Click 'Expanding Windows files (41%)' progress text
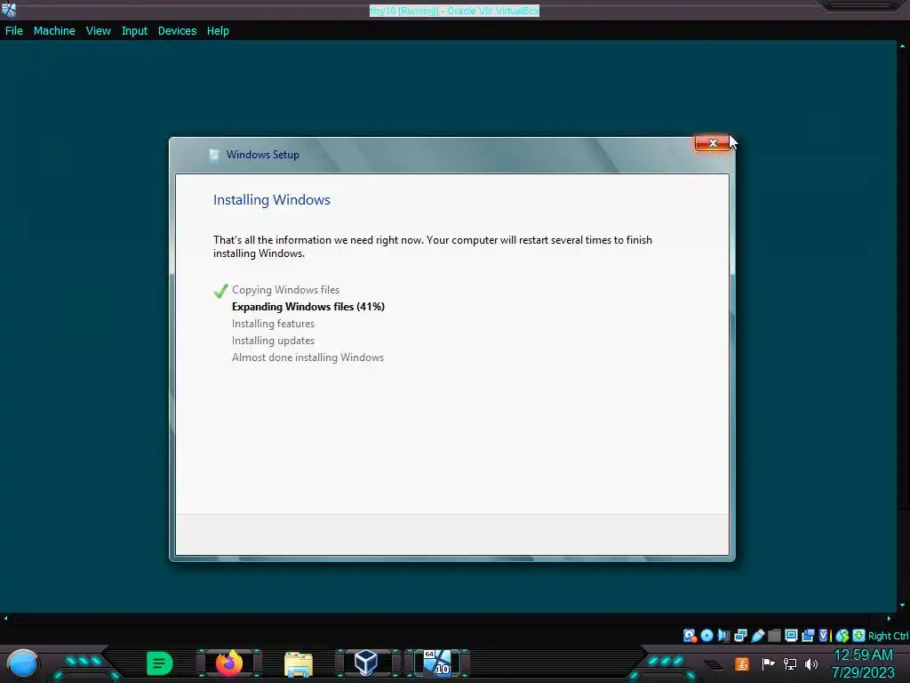Image resolution: width=910 pixels, height=683 pixels. (308, 307)
